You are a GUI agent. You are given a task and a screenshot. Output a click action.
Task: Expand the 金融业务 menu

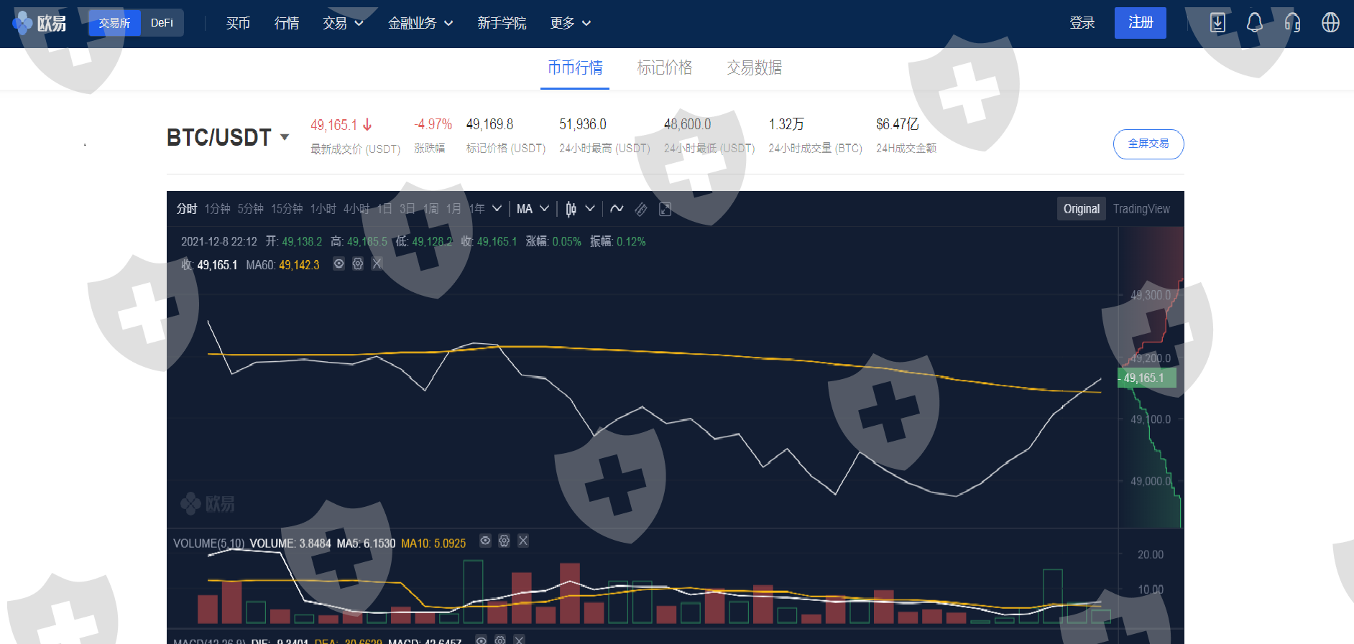[x=420, y=23]
